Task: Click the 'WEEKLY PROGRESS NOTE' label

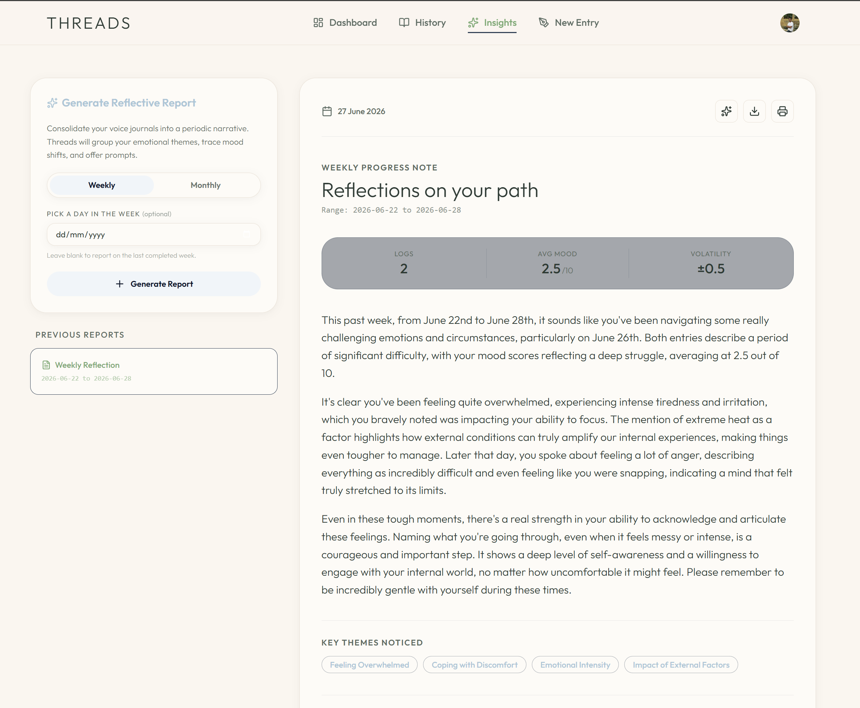Action: pos(379,168)
